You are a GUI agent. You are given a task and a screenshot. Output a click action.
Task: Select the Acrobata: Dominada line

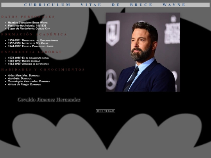point(20,78)
